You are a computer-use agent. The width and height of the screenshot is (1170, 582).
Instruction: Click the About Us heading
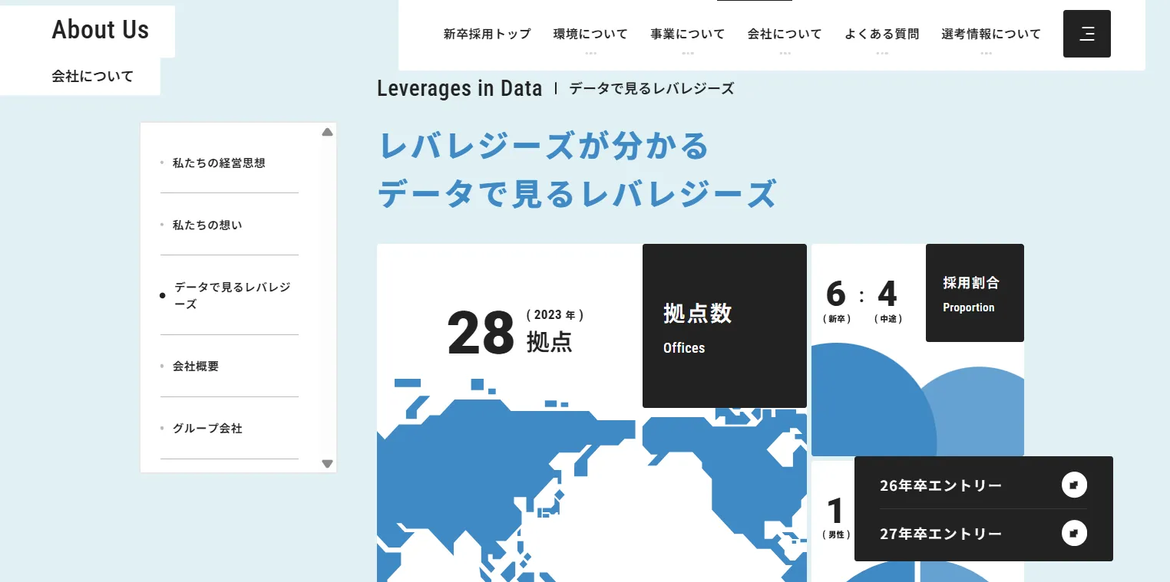(x=101, y=30)
